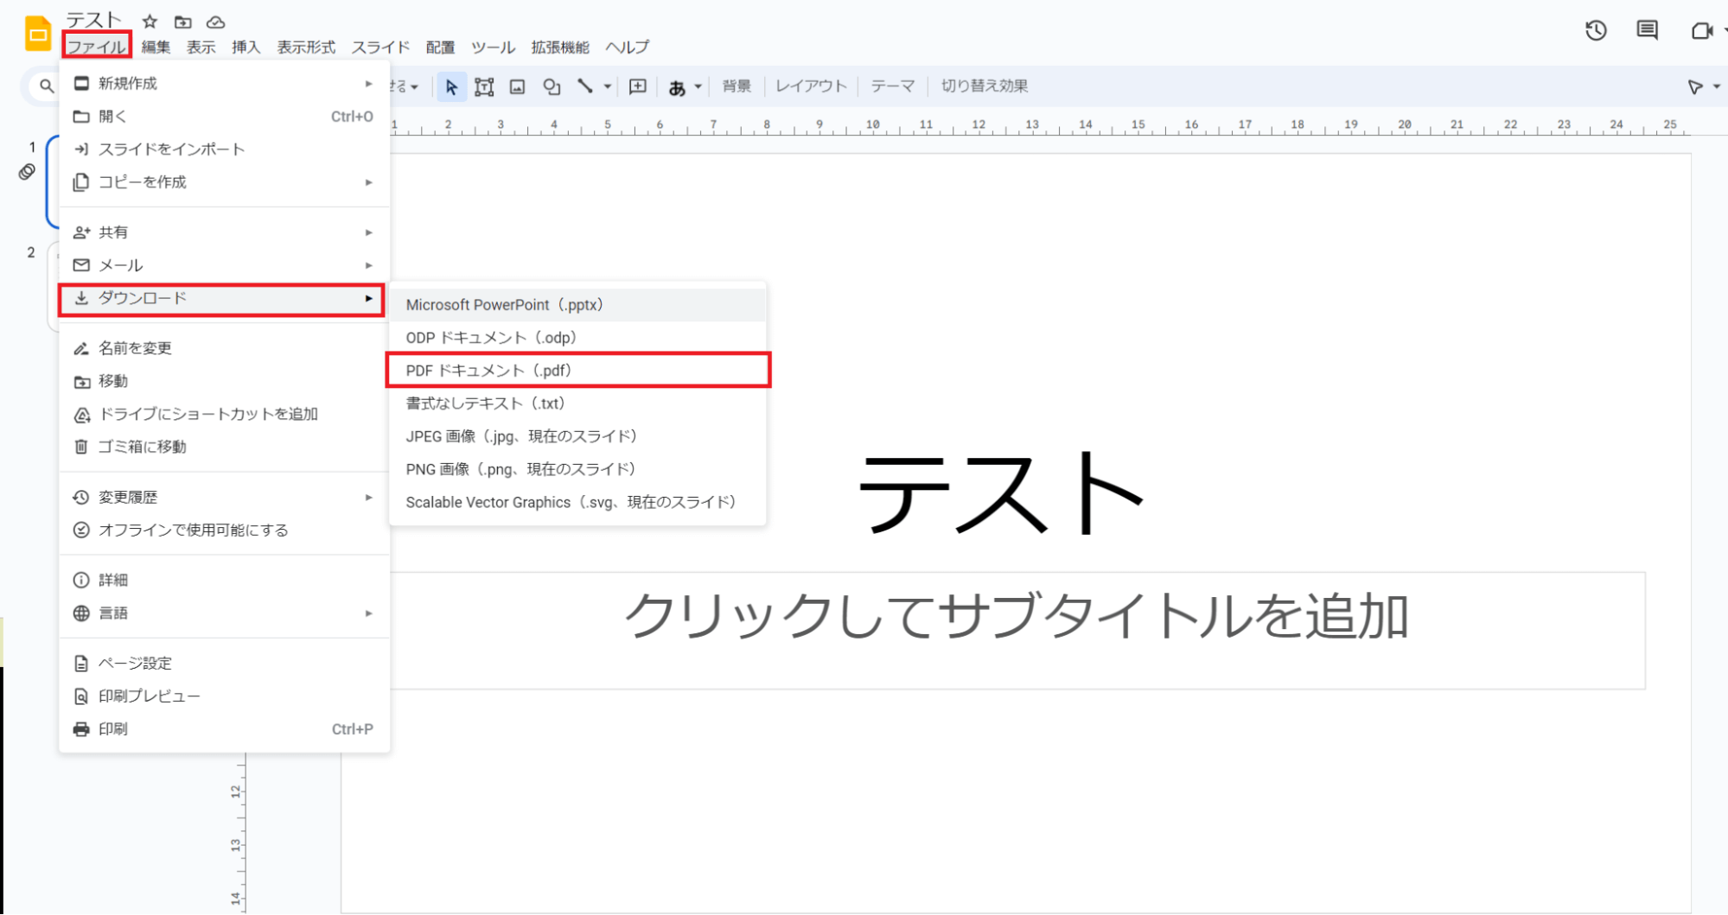Open version history clock icon
This screenshot has width=1728, height=915.
click(1595, 31)
